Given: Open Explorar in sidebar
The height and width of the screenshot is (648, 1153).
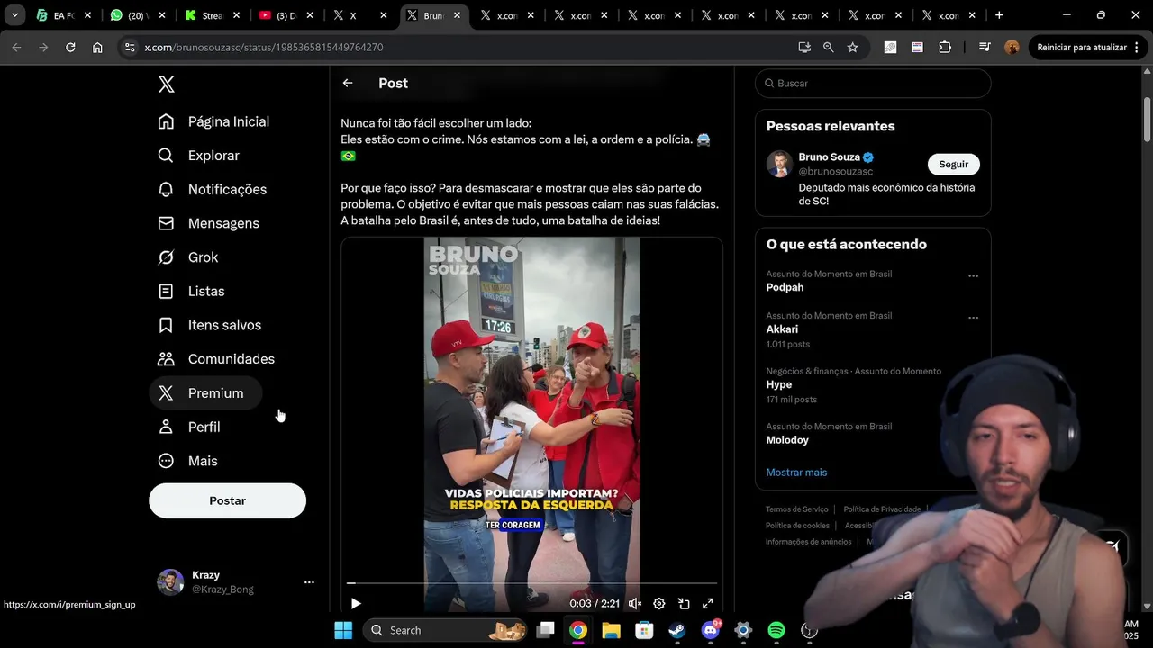Looking at the screenshot, I should 198,156.
